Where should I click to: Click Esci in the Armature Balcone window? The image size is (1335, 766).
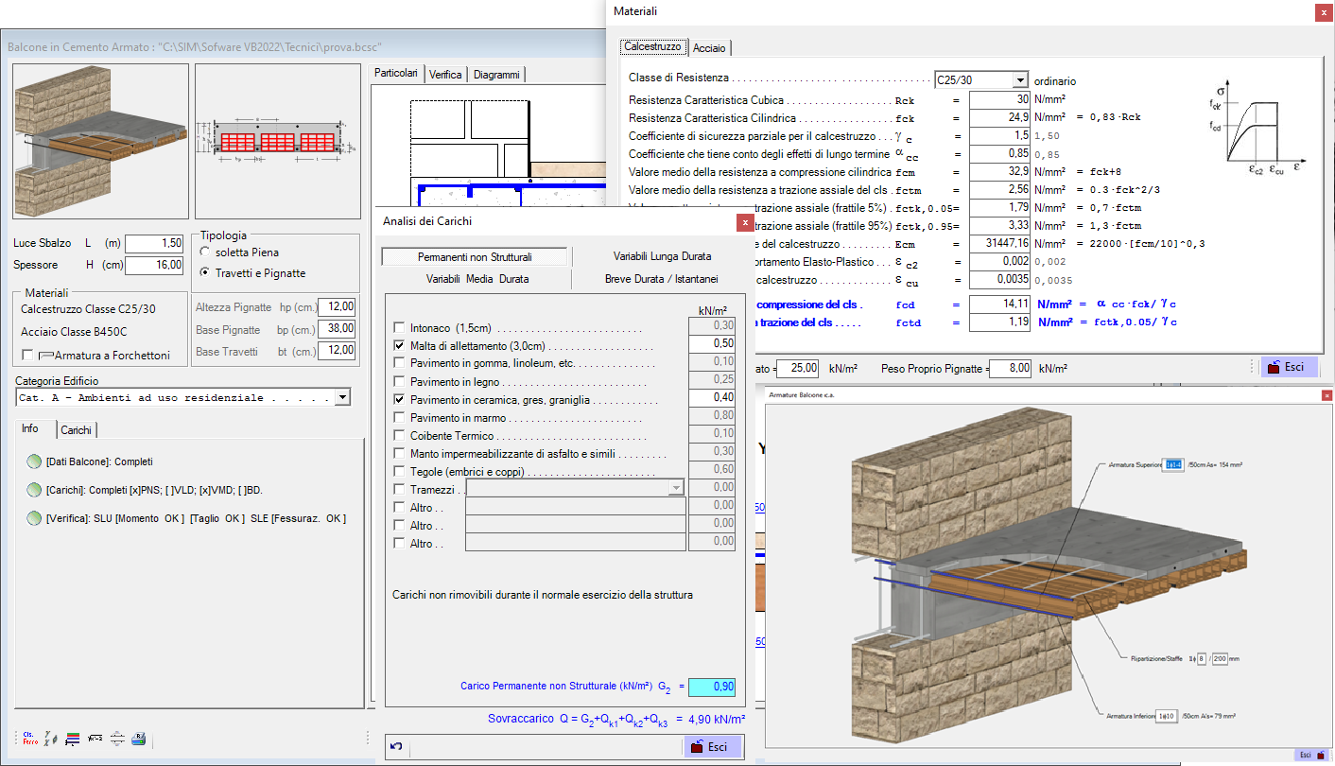click(1310, 755)
